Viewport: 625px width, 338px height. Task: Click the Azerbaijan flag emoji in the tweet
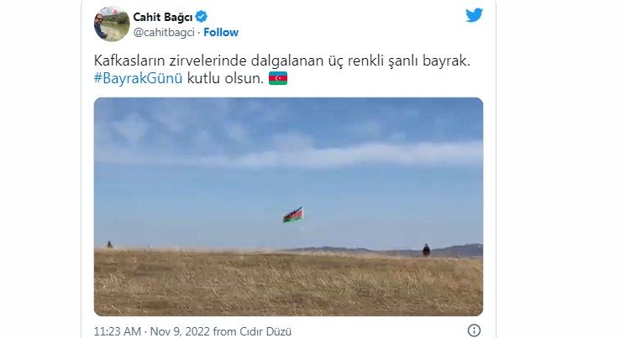278,78
